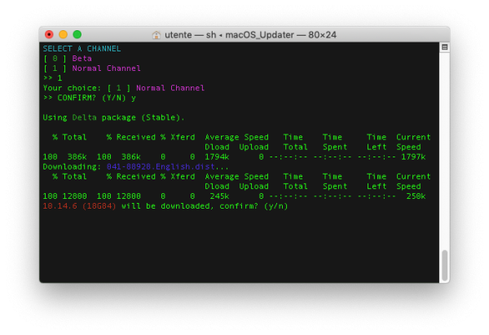Click the 'Your choice: [ 1 ] Normal Channel' line
The width and height of the screenshot is (489, 335).
click(x=124, y=88)
